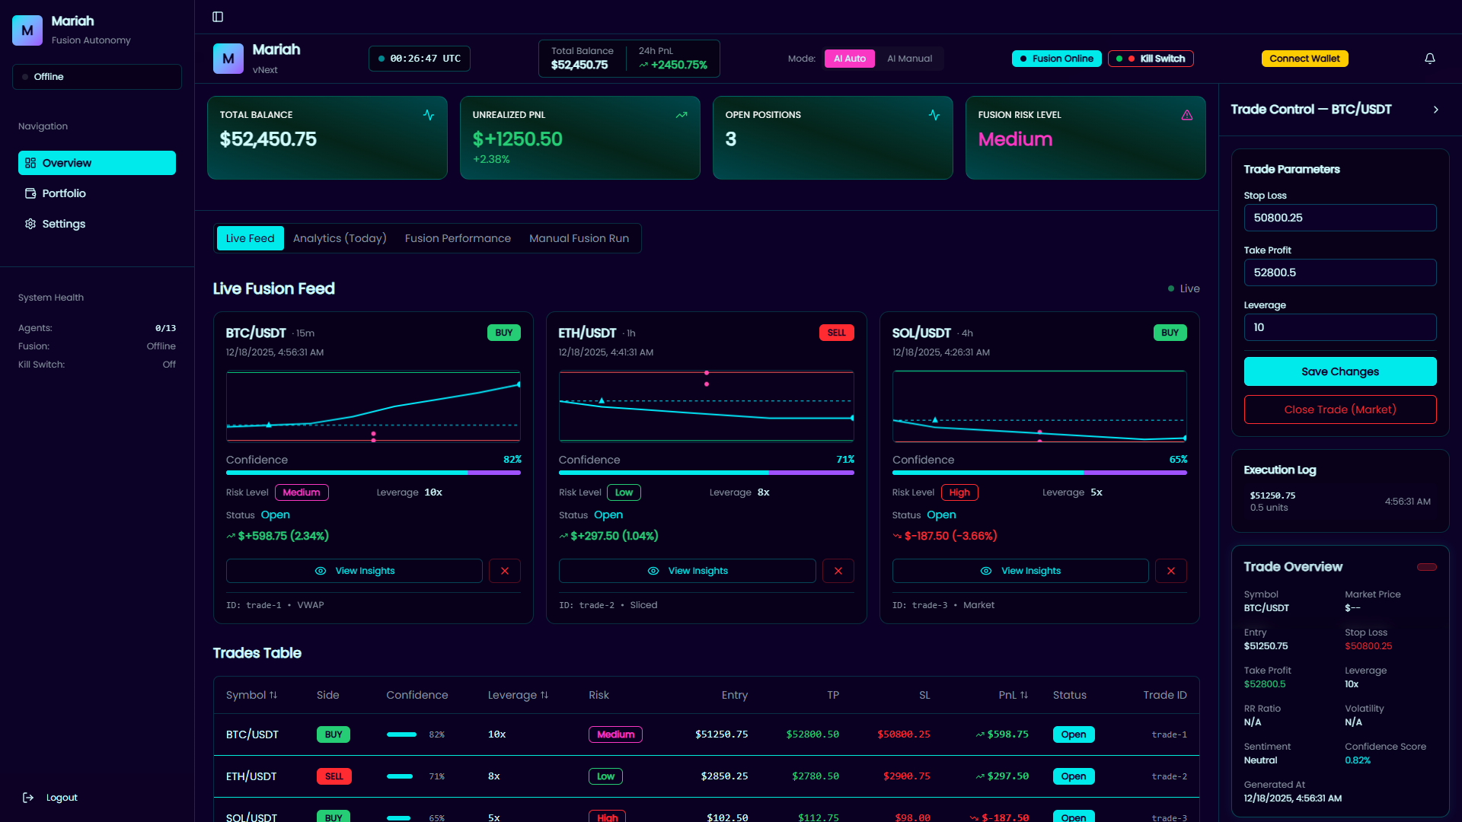The width and height of the screenshot is (1462, 822).
Task: Click the BTC/USDT confidence bar
Action: [373, 473]
